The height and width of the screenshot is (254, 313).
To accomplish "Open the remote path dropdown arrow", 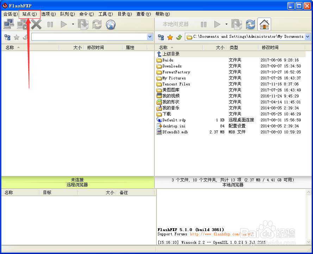I will point(150,37).
